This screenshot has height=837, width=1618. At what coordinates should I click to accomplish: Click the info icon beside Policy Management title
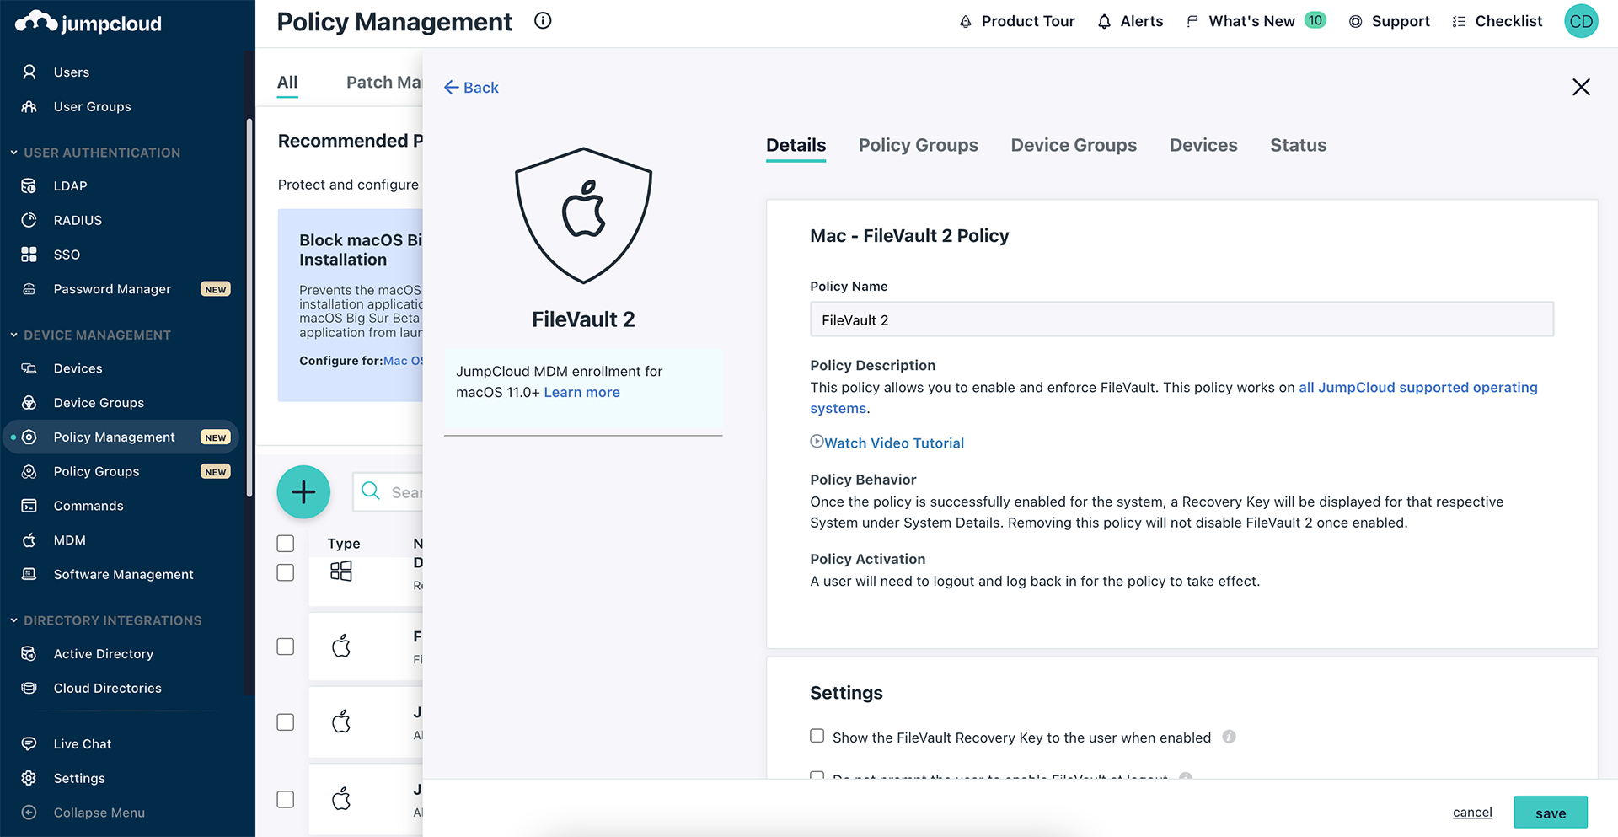click(x=543, y=21)
